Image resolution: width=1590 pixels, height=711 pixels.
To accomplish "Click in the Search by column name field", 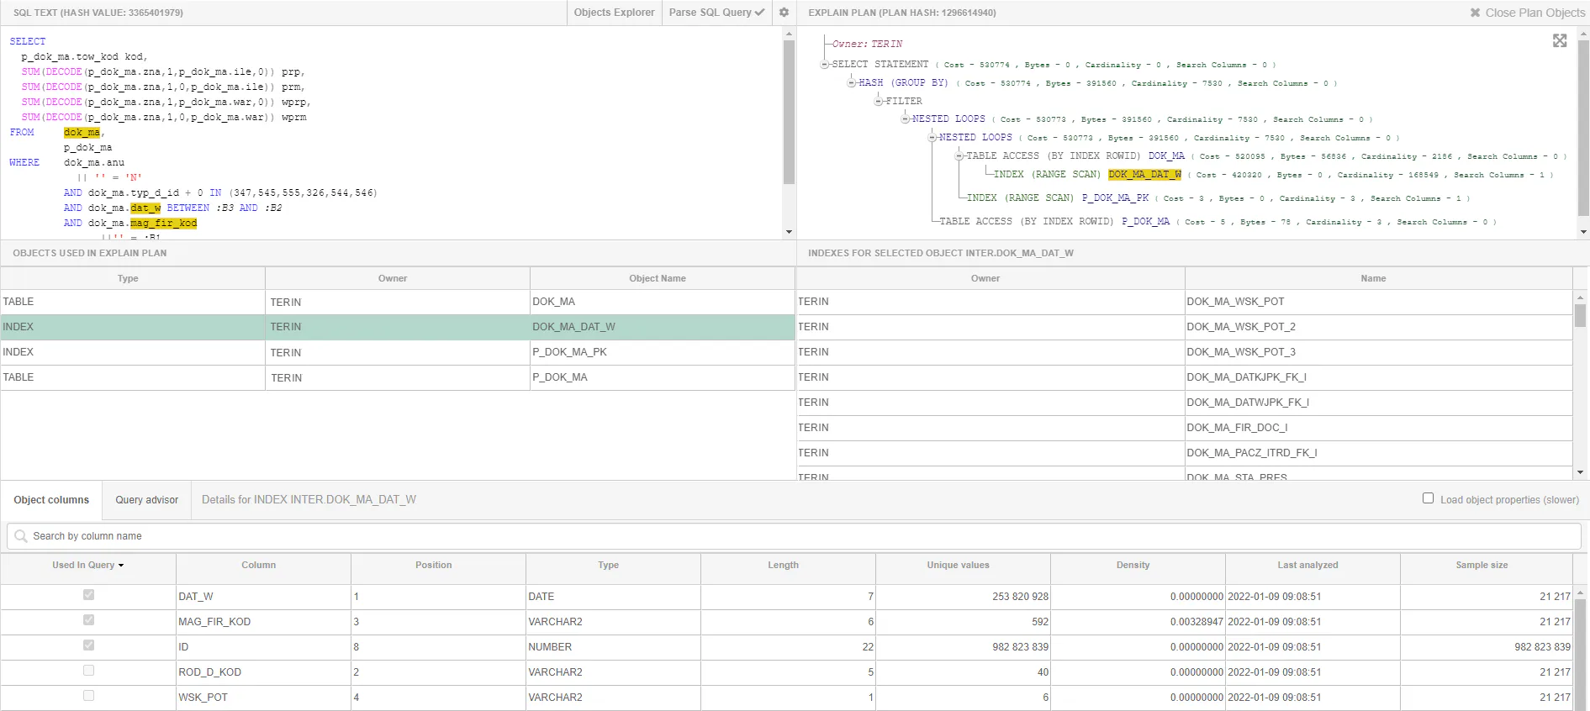I will [x=794, y=536].
